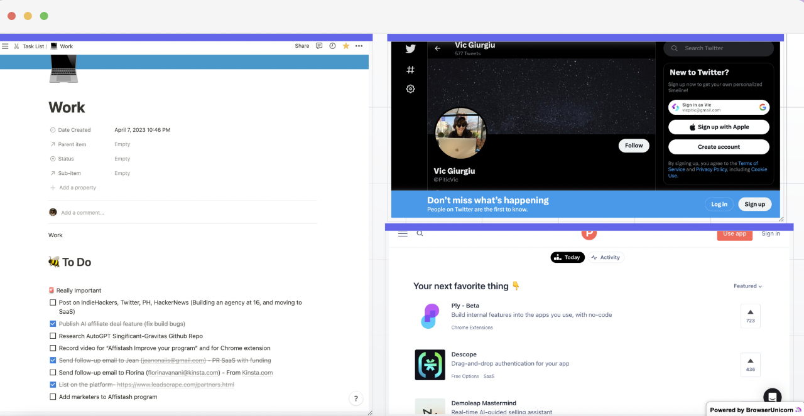The height and width of the screenshot is (416, 804).
Task: Uncheck 'Send follow-up email to Jean' checkbox
Action: [53, 360]
